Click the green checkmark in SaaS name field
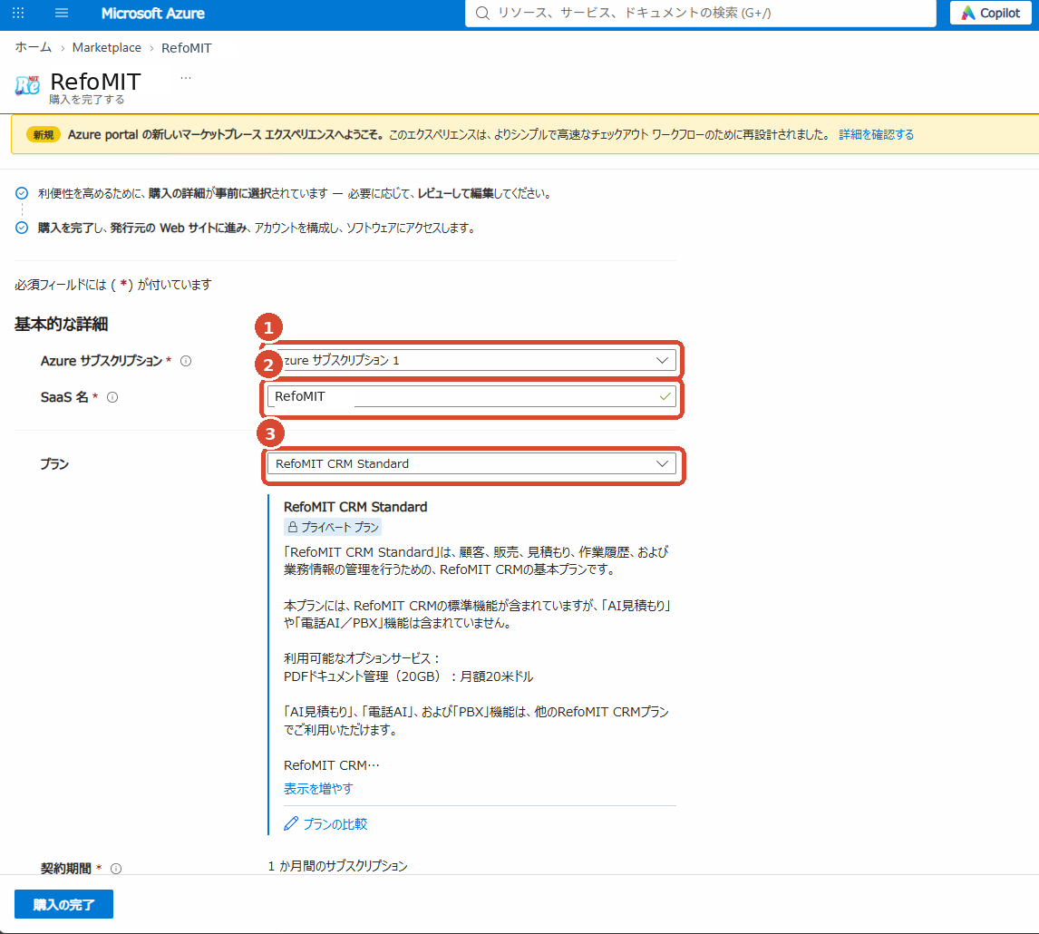Screen dimensions: 1039x934 point(665,396)
